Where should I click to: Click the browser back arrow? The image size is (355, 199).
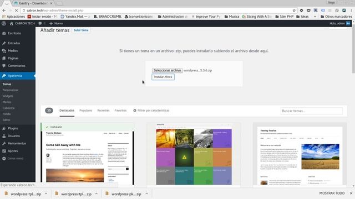click(x=4, y=11)
